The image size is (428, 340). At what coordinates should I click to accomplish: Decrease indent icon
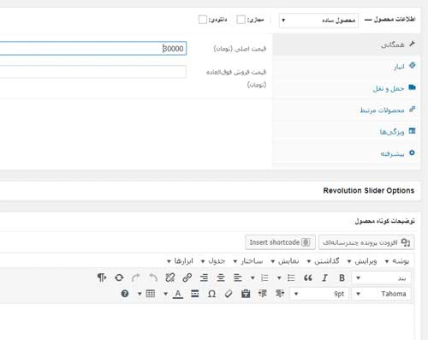[280, 294]
